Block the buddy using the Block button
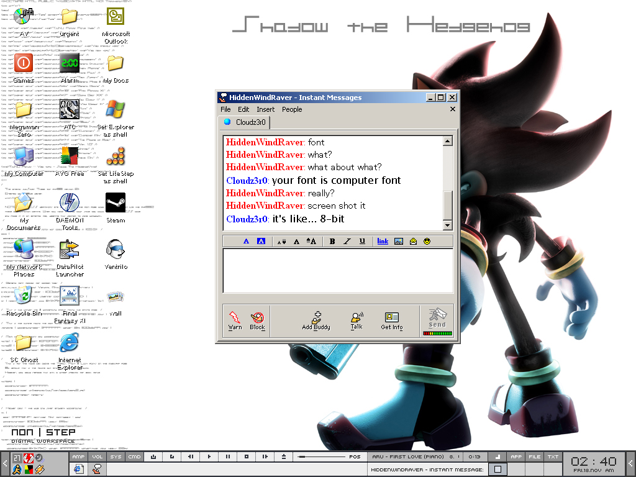This screenshot has width=636, height=477. [x=257, y=320]
